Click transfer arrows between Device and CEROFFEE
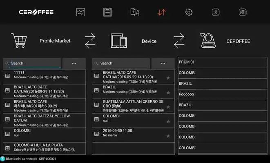 [x=179, y=41]
